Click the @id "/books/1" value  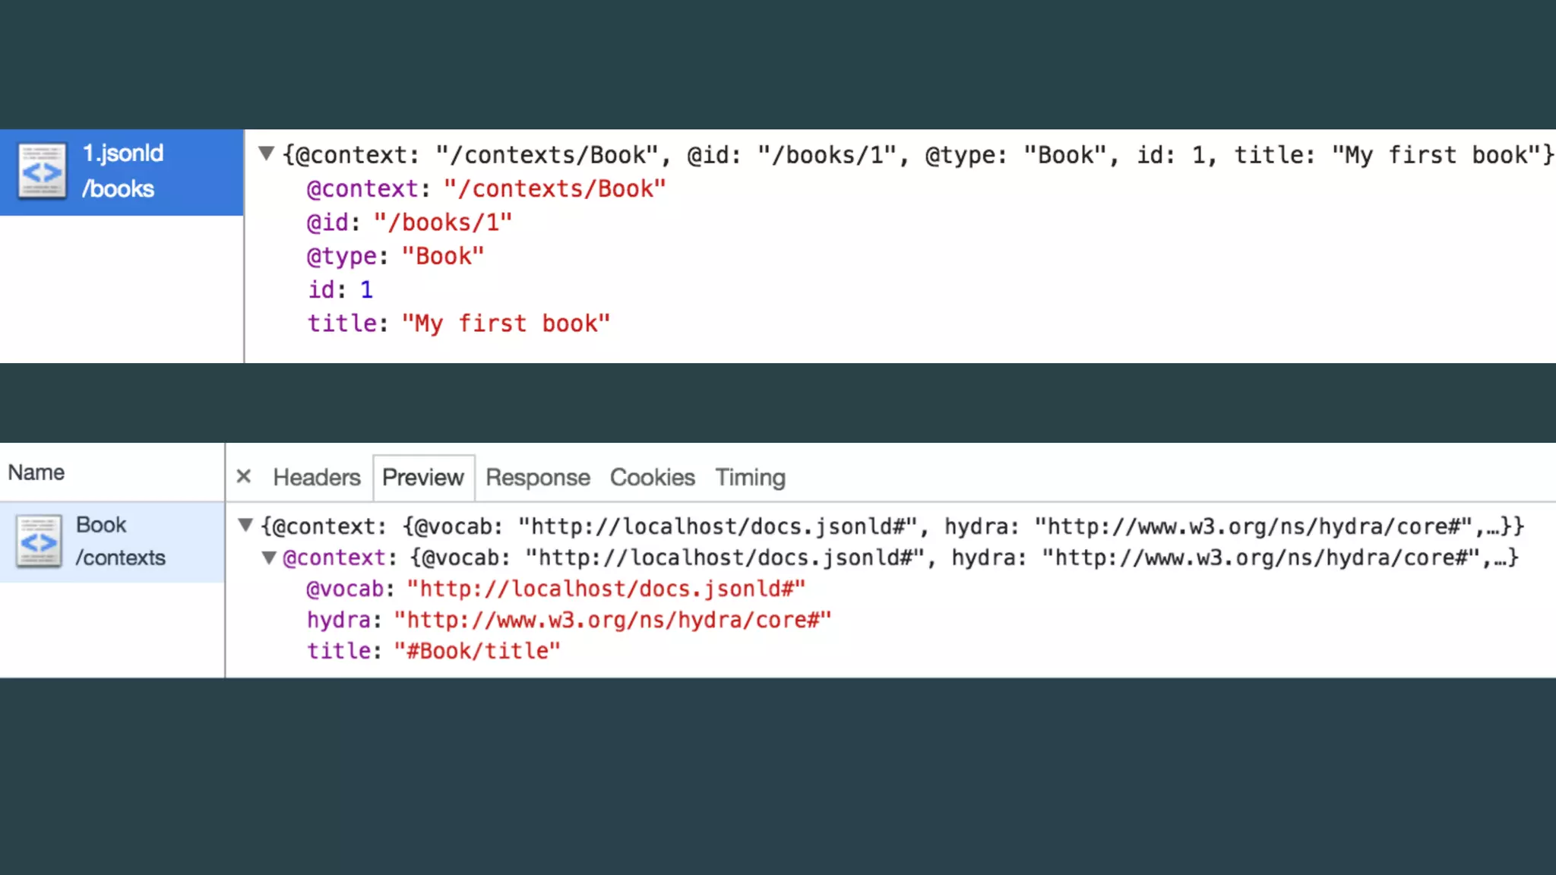coord(442,223)
